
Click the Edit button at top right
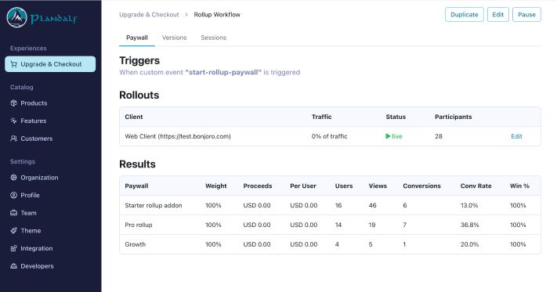(x=497, y=15)
